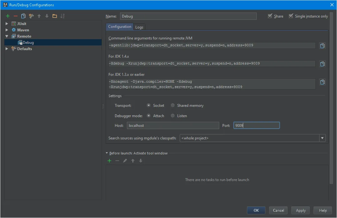This screenshot has width=337, height=218.
Task: Copy the remote JVM command line arguments
Action: click(x=322, y=45)
